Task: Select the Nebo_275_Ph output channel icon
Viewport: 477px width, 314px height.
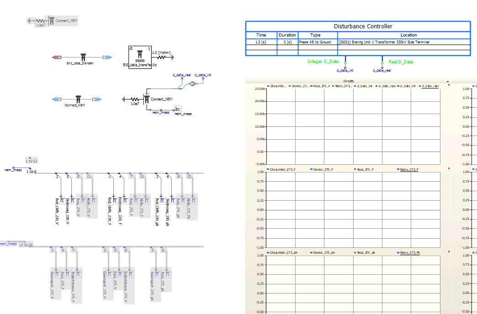Action: 194,200
